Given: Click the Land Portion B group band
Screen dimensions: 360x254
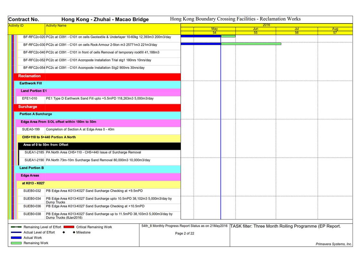Looking at the screenshot, I should pyautogui.click(x=97, y=169).
